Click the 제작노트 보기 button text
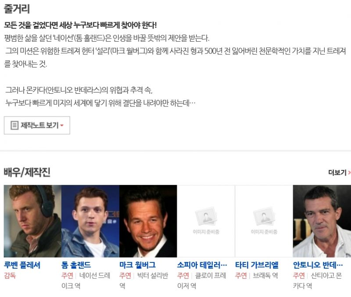 tap(39, 125)
